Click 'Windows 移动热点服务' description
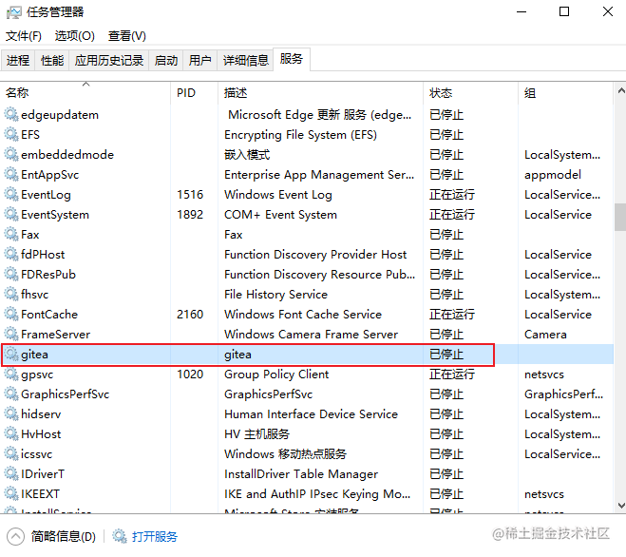Image resolution: width=626 pixels, height=557 pixels. tap(285, 454)
